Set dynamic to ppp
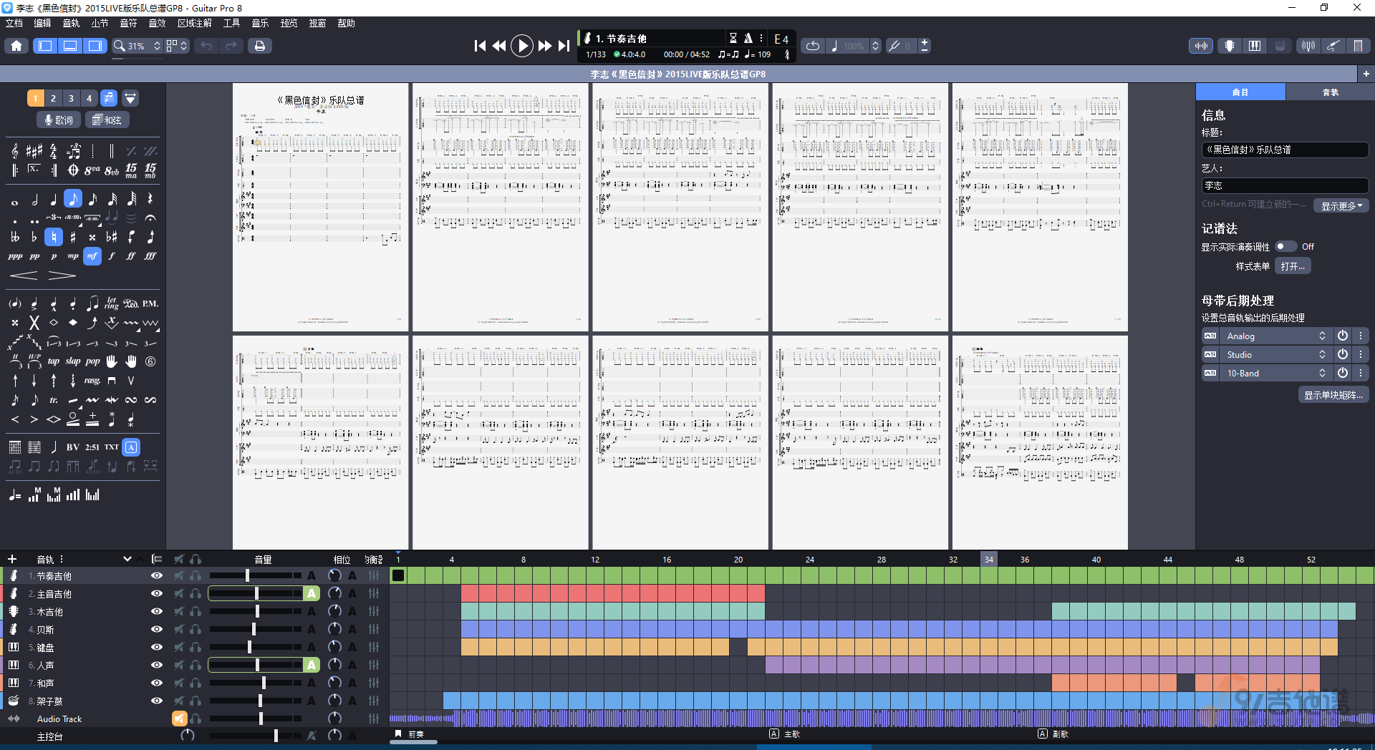 (x=15, y=255)
